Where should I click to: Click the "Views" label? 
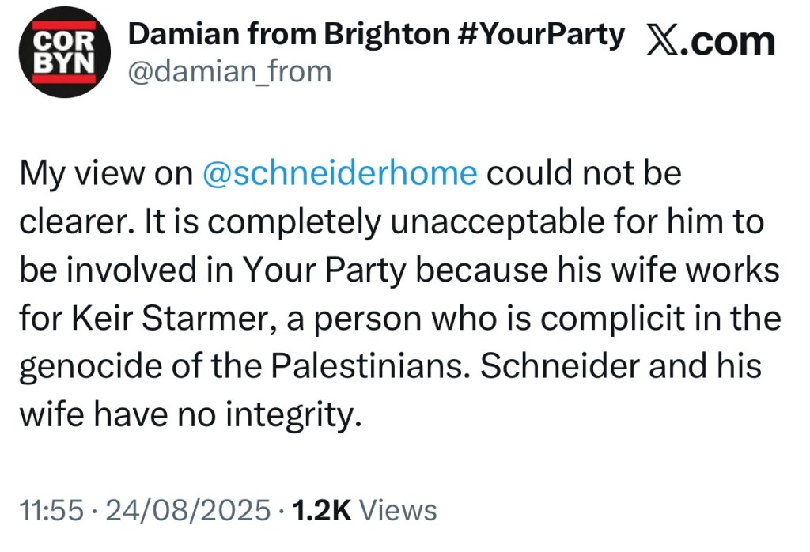398,510
